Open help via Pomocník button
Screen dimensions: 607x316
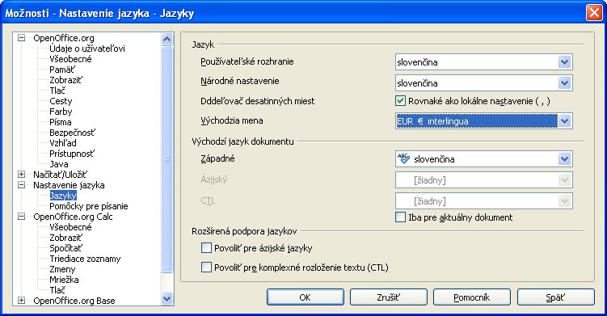(471, 297)
